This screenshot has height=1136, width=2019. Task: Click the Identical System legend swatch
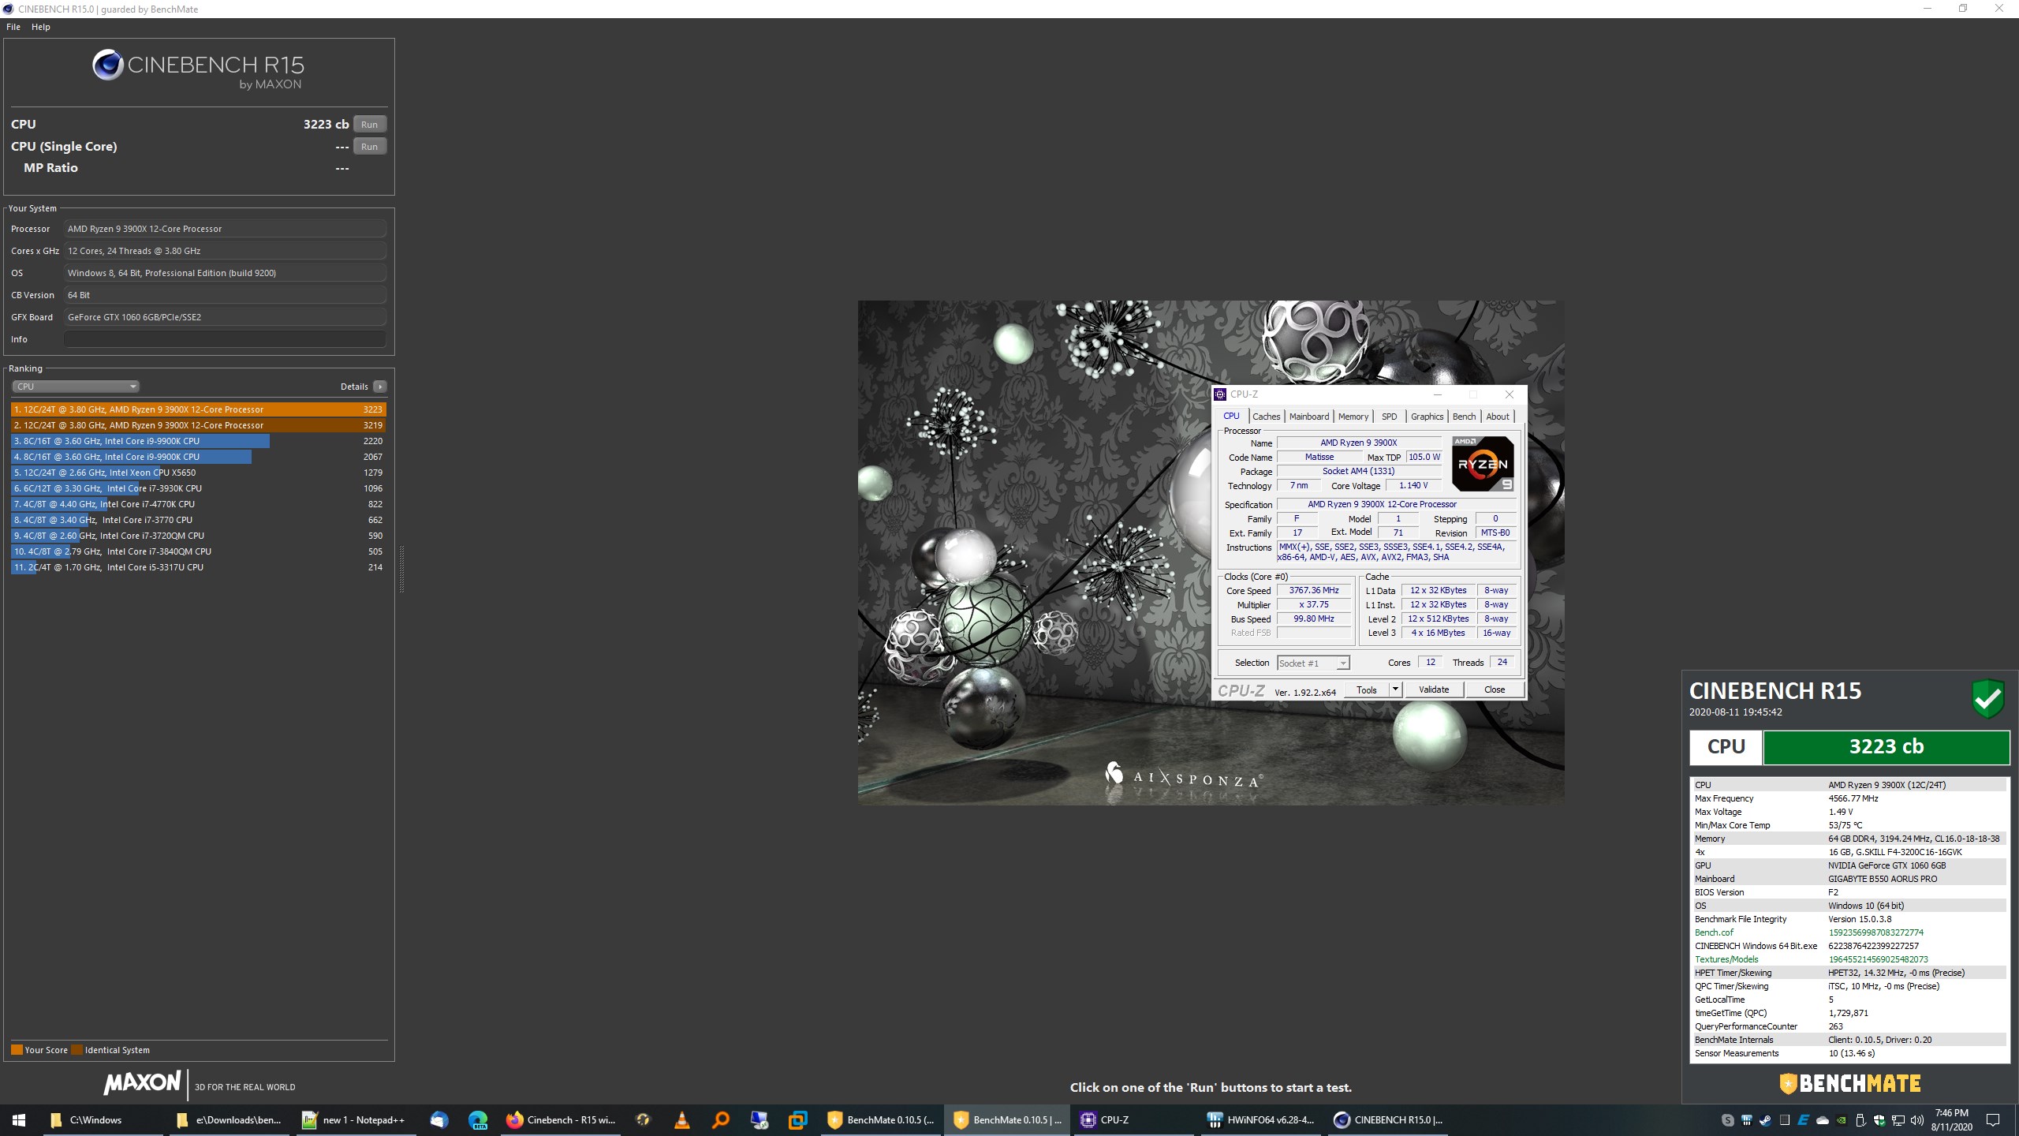pyautogui.click(x=77, y=1050)
